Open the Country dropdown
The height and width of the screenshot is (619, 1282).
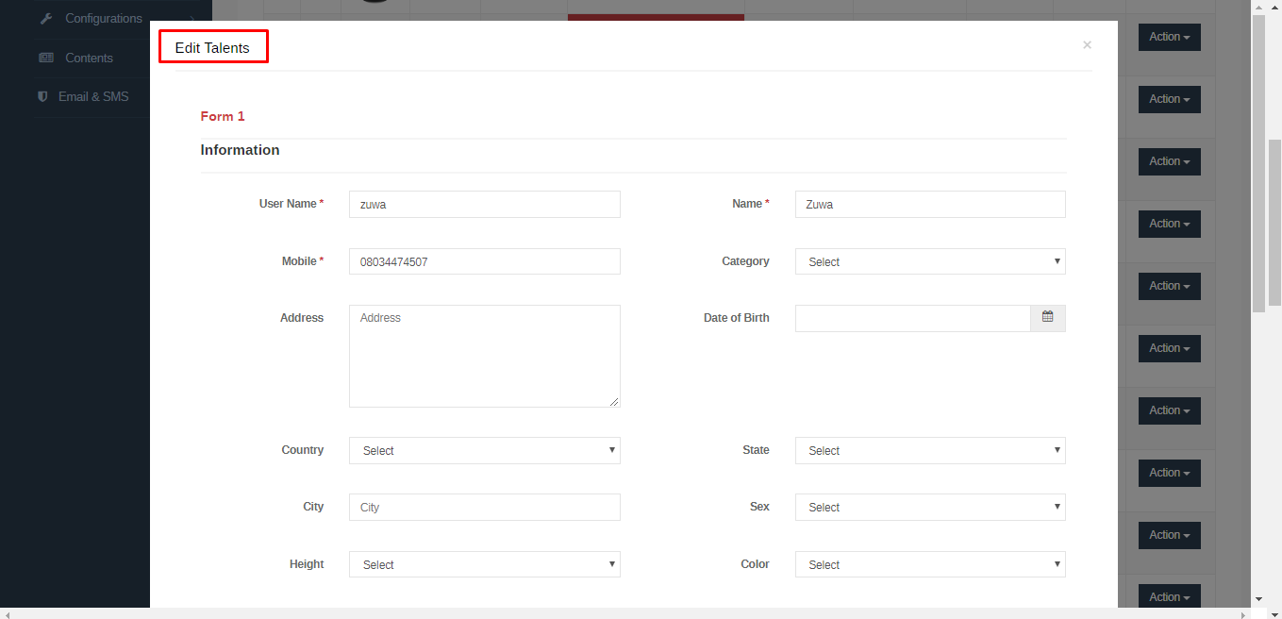(x=485, y=450)
